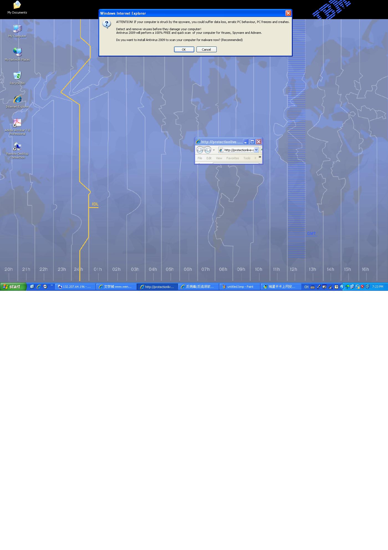Click the language bar keyboard icon

click(313, 287)
